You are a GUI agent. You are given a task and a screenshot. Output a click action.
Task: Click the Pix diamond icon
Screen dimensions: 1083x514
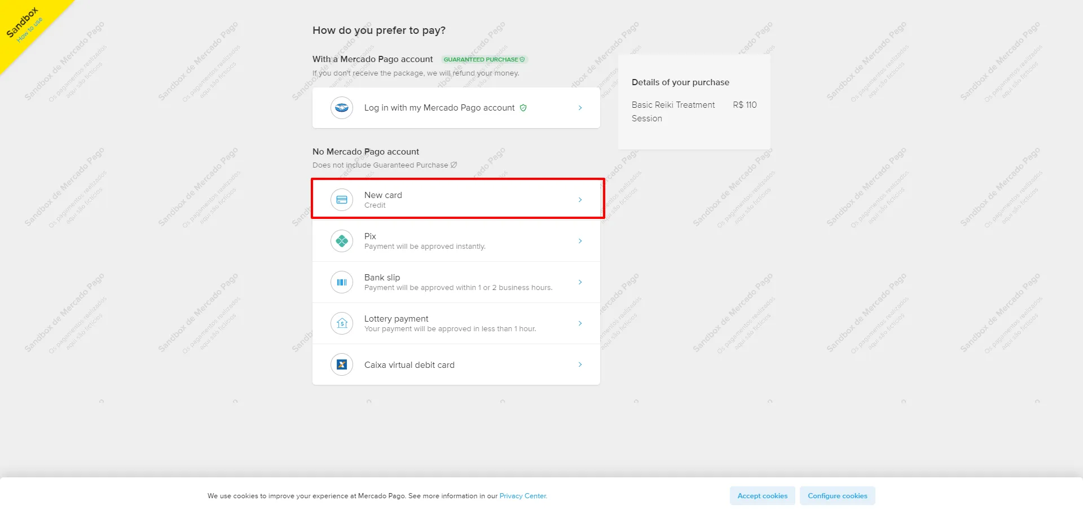tap(342, 241)
